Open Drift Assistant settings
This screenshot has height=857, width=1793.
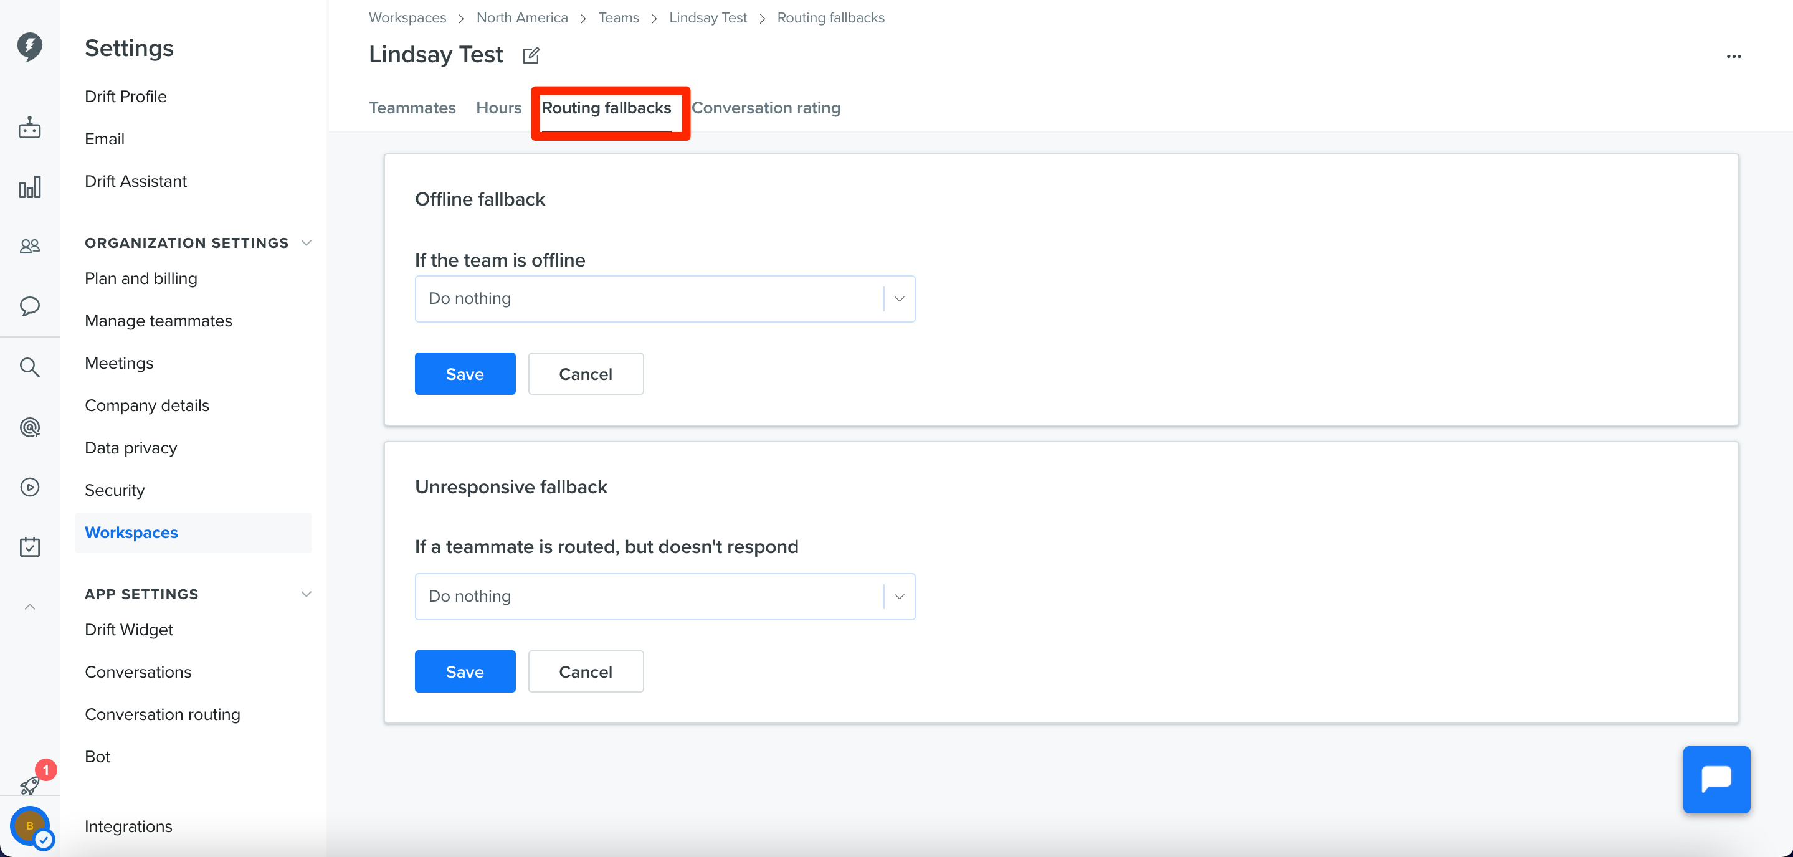tap(136, 182)
